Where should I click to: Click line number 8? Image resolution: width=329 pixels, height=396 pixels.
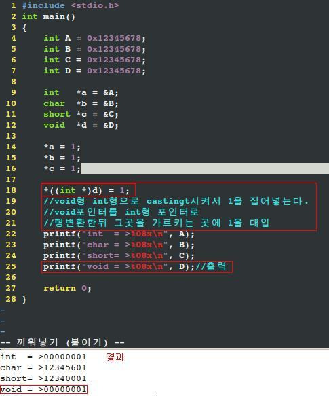(14, 82)
